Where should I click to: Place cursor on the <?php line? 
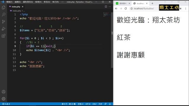[x=24, y=14]
